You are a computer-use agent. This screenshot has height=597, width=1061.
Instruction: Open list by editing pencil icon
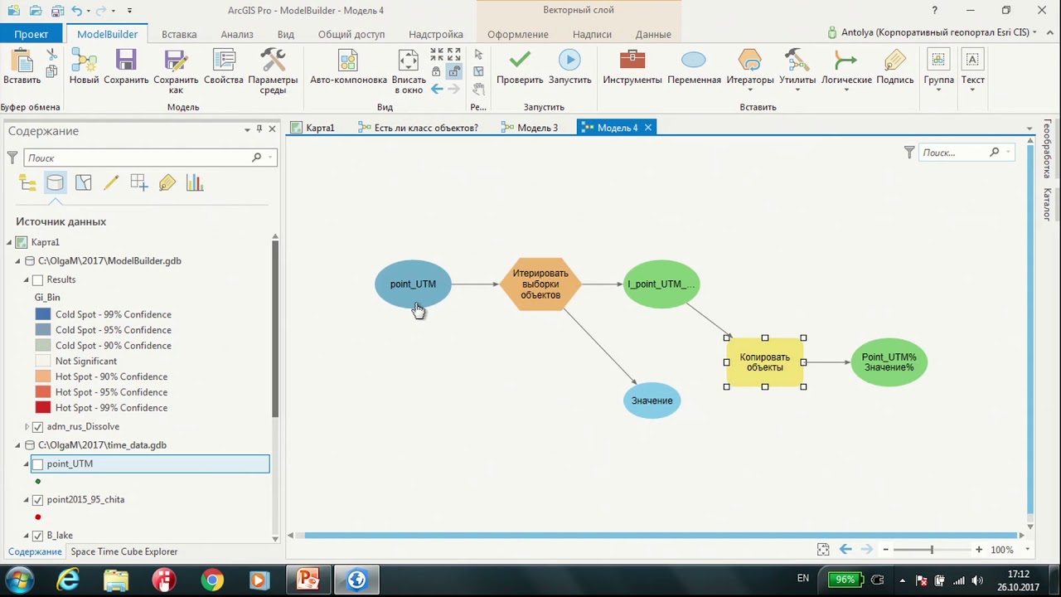(111, 183)
